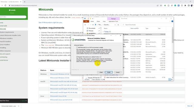The width and height of the screenshot is (194, 109).
Task: Go up one folder in File Explorer
Action: click(93, 25)
